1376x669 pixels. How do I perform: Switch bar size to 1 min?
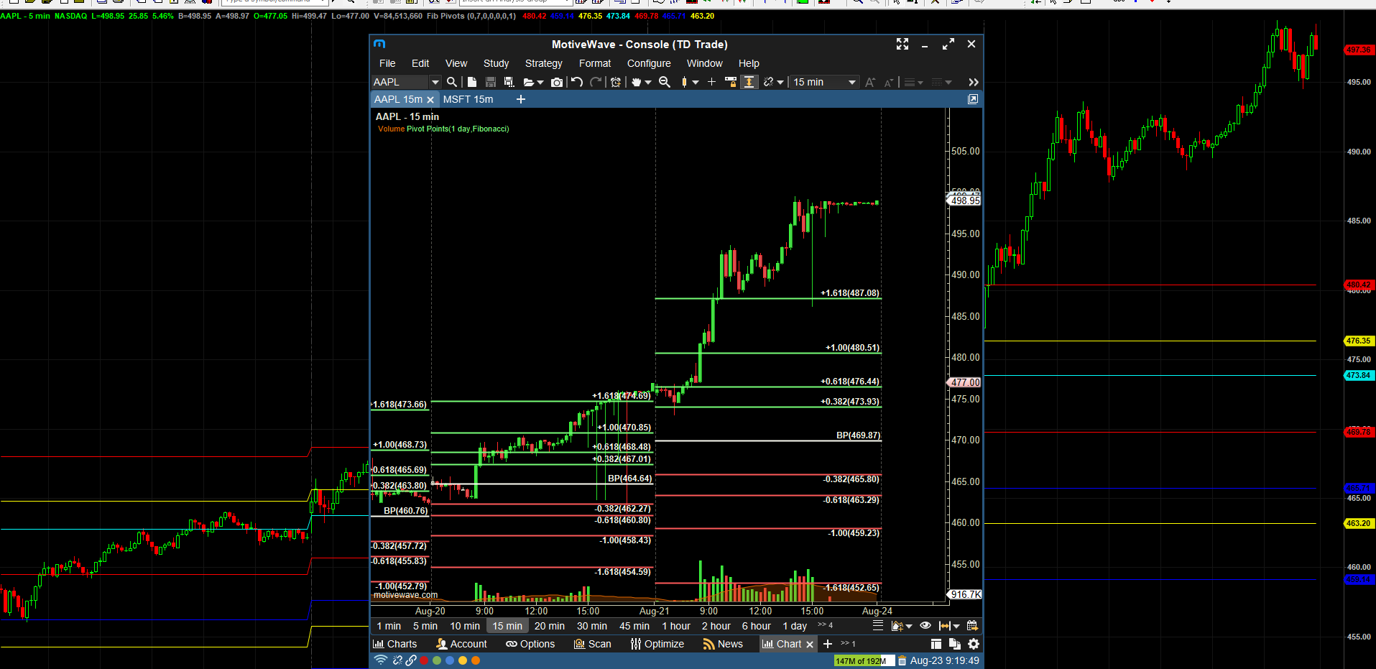click(x=389, y=626)
